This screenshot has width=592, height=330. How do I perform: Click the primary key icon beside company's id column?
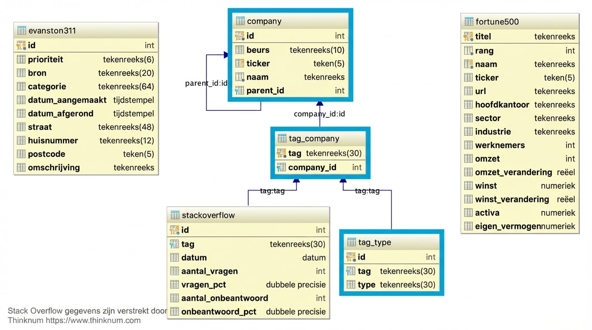click(x=239, y=36)
